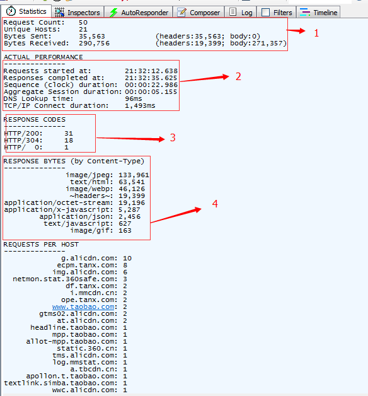368x396 pixels.
Task: Click the Inspectors tab icon
Action: pos(60,13)
